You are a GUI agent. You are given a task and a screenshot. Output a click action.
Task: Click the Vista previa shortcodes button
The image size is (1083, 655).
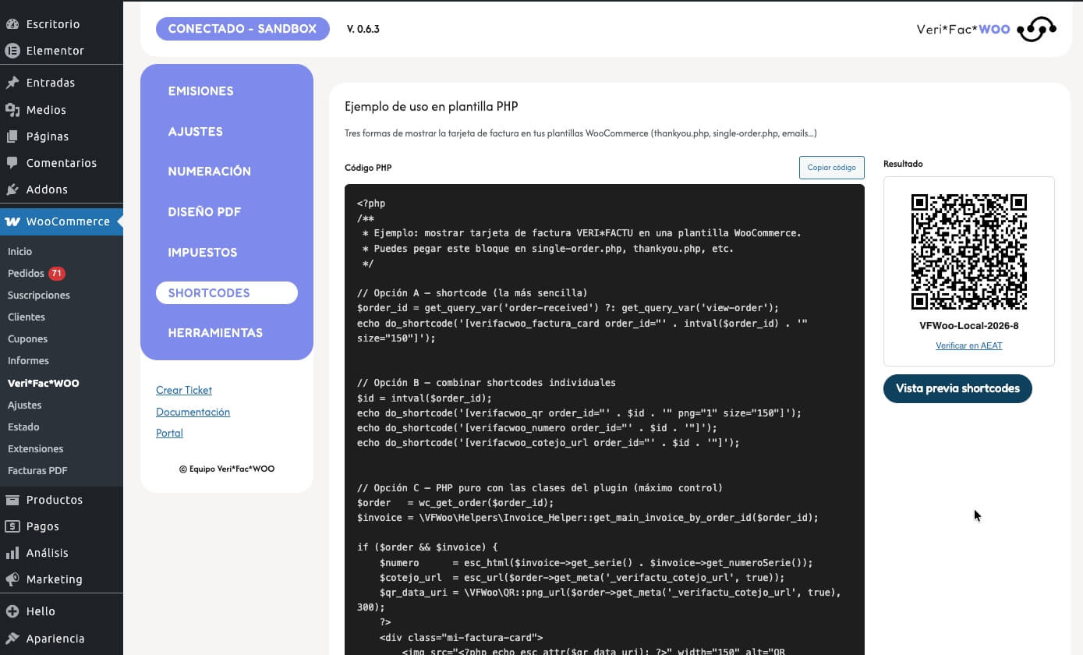coord(957,388)
